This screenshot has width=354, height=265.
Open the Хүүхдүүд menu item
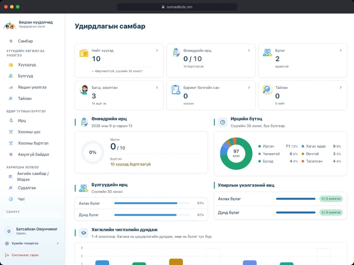(32, 65)
